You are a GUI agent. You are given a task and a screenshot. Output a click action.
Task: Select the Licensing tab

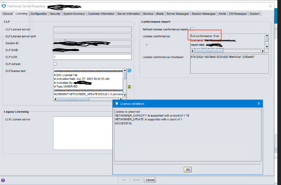(x=21, y=14)
